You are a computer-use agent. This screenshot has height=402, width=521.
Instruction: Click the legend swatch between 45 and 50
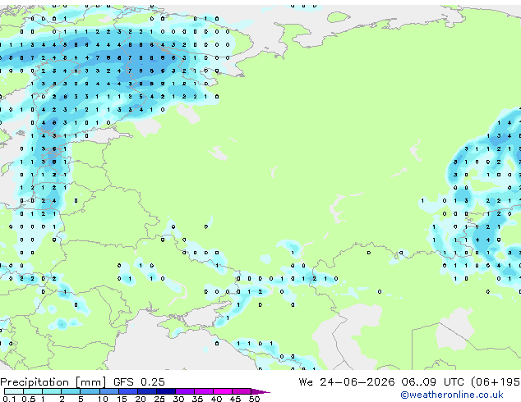point(242,391)
